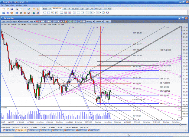Click the Print icon in main toolbar

click(17, 9)
